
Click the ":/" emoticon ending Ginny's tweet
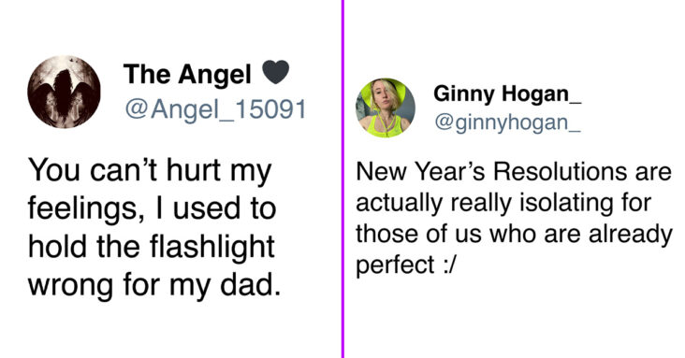point(448,265)
